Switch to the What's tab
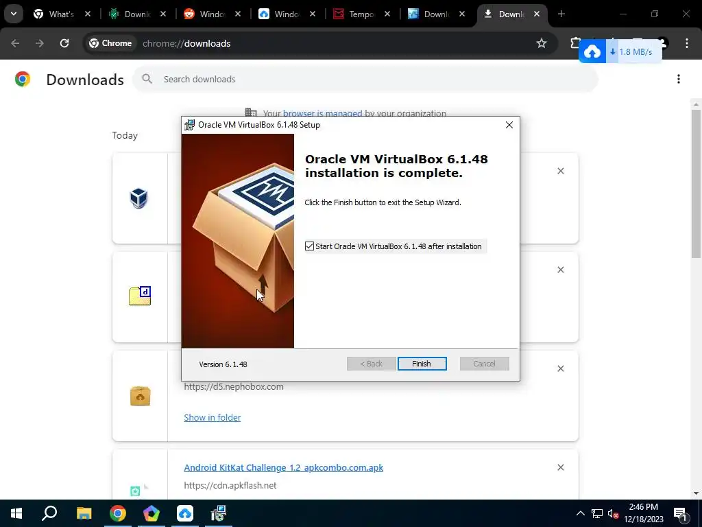The image size is (702, 527). pyautogui.click(x=53, y=14)
